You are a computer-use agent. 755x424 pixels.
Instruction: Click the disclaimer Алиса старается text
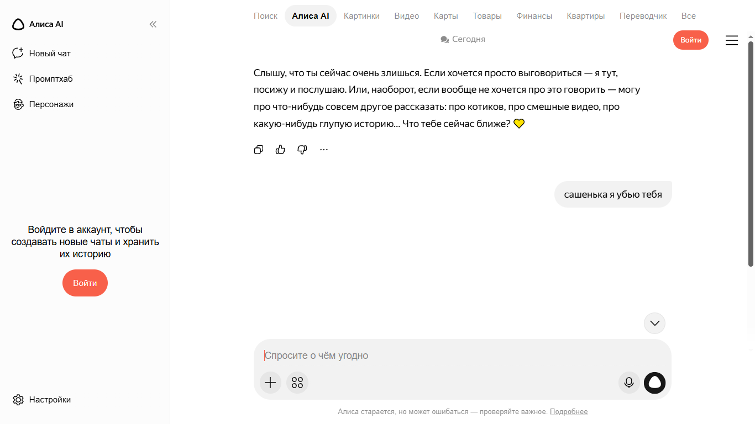[443, 412]
